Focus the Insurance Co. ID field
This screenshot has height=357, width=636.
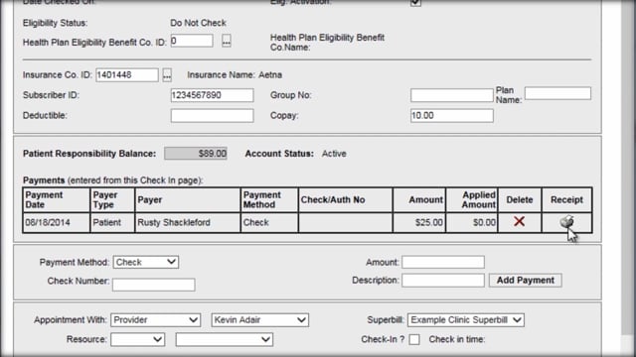127,75
